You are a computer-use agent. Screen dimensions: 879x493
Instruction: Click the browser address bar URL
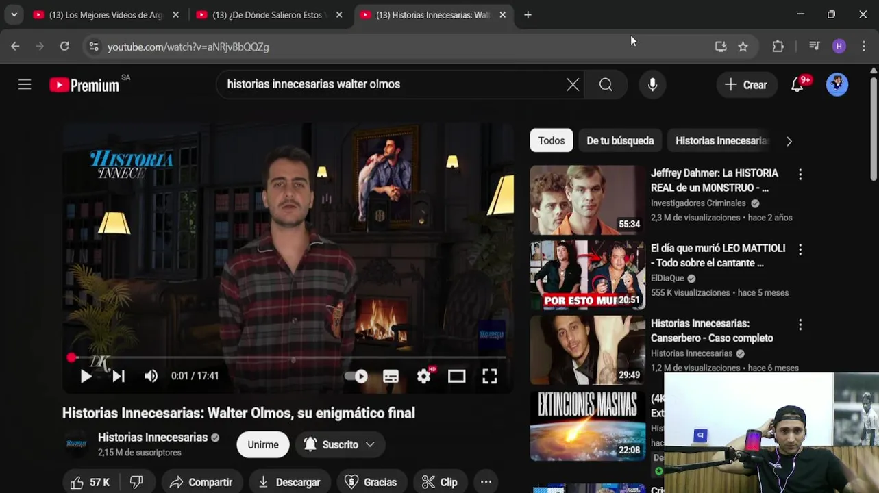click(188, 47)
